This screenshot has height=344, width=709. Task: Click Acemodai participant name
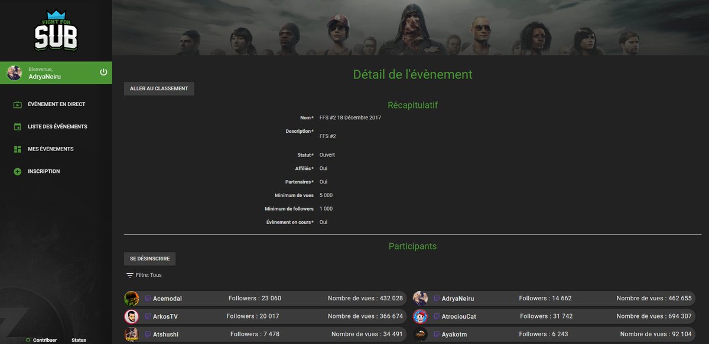(168, 299)
